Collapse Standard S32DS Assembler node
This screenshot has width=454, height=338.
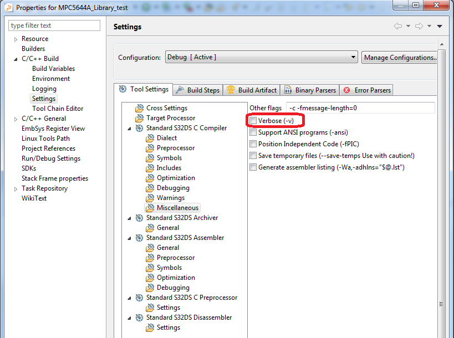pos(129,238)
